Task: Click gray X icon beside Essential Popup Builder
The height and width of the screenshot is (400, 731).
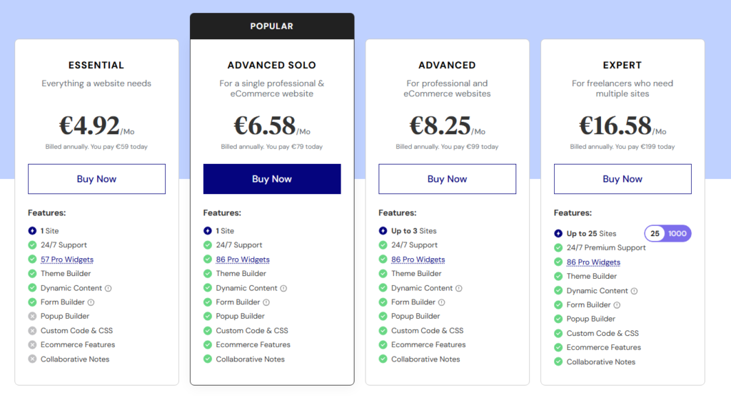Action: click(32, 317)
